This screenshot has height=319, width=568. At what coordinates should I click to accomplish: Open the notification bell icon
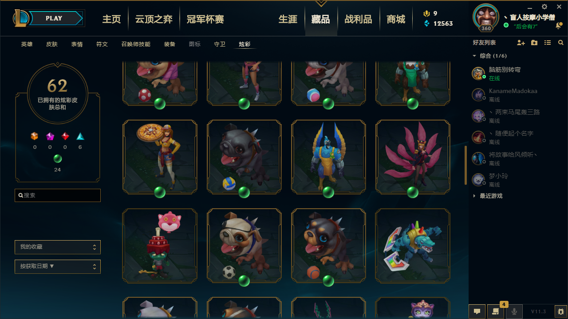558,26
